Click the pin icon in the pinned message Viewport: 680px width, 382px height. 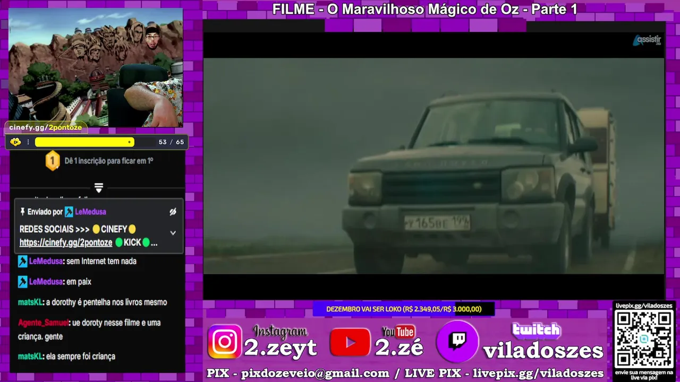coord(22,212)
